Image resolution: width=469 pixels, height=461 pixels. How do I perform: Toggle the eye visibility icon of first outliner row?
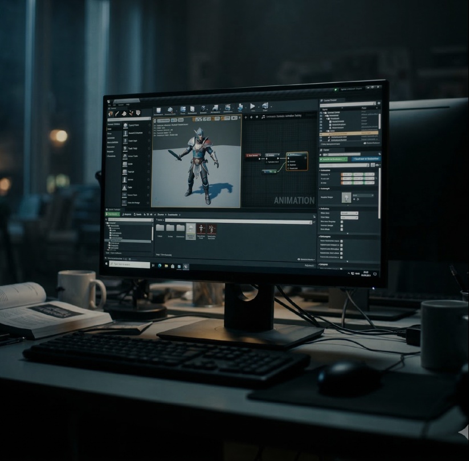click(x=322, y=113)
